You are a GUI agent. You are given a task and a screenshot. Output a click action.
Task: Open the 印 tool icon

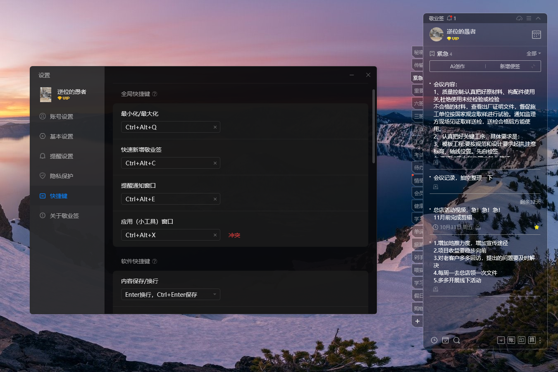[522, 340]
